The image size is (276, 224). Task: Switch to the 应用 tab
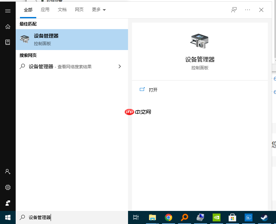pyautogui.click(x=45, y=10)
